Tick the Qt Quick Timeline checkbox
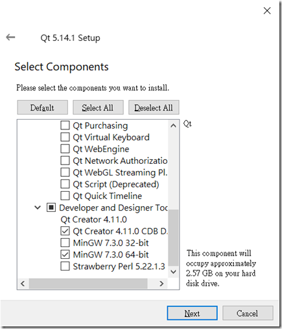 (x=65, y=196)
